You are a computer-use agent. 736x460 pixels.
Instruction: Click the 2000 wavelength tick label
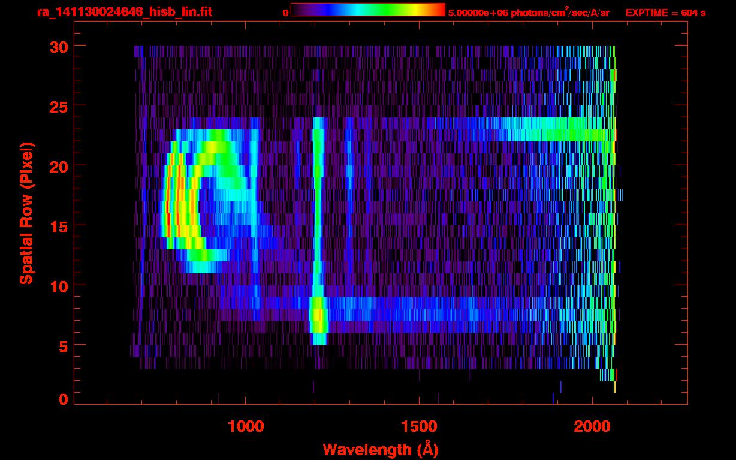592,426
